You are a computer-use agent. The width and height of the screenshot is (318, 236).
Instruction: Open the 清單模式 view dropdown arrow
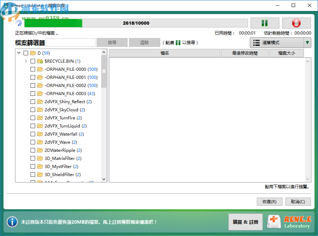tap(307, 43)
